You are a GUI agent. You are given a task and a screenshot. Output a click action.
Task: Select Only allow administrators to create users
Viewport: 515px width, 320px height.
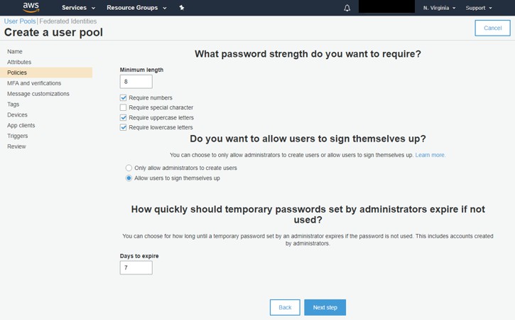pyautogui.click(x=129, y=168)
